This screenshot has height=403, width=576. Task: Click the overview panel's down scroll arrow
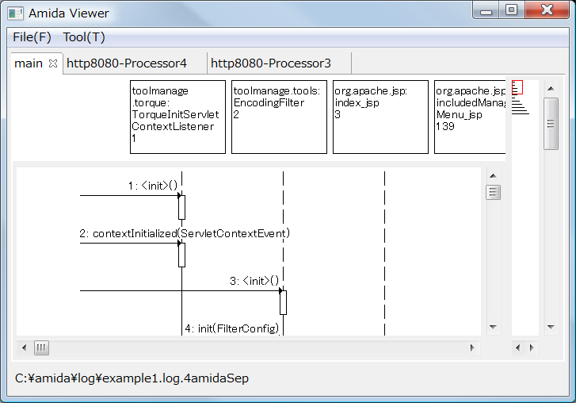(551, 327)
